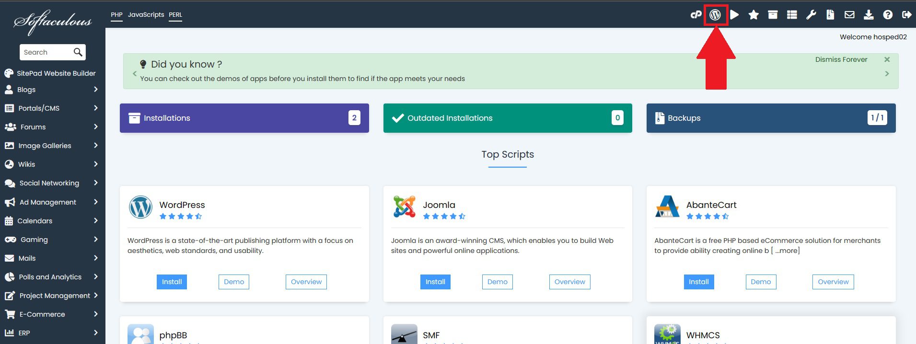Click the search magnifier icon
This screenshot has width=916, height=344.
78,52
